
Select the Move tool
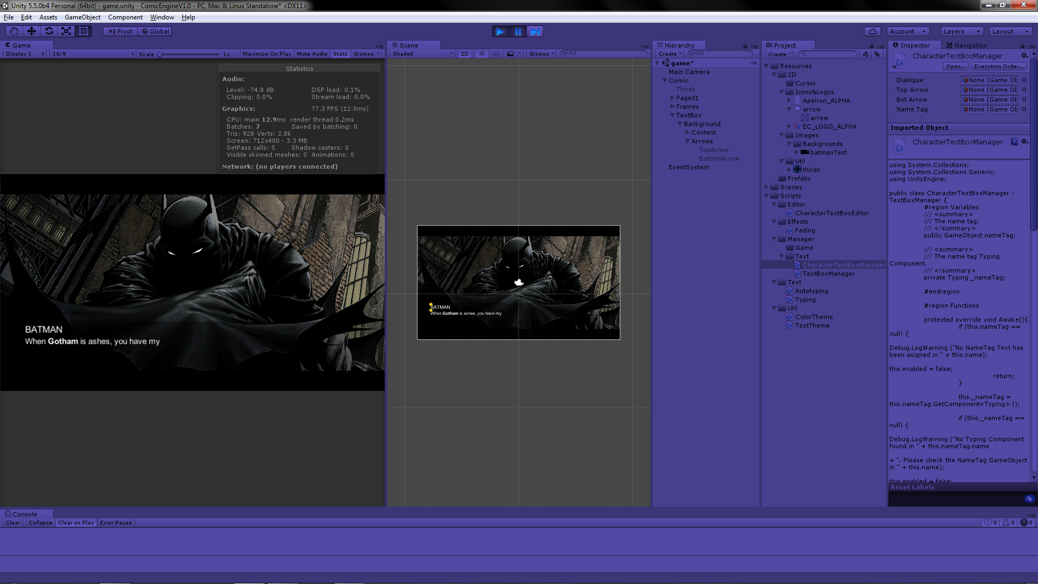31,31
